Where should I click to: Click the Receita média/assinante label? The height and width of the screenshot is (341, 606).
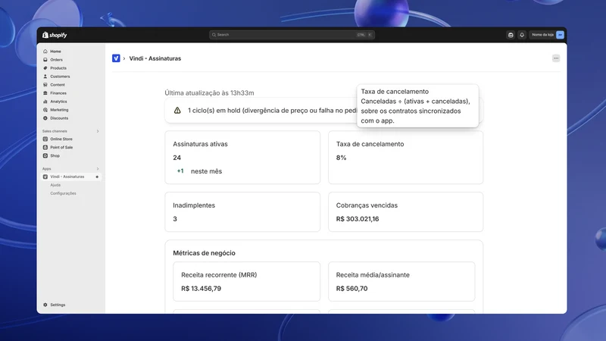[373, 275]
